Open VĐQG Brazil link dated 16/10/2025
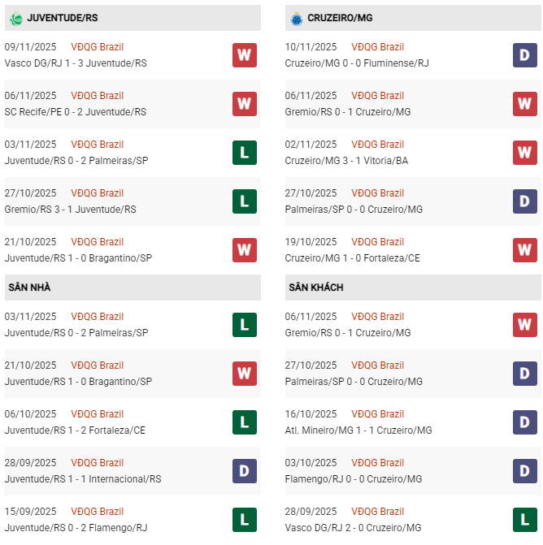This screenshot has height=545, width=543. pyautogui.click(x=377, y=414)
